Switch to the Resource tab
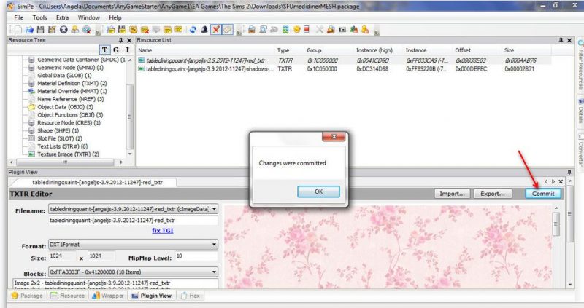This screenshot has width=584, height=308. tap(68, 296)
